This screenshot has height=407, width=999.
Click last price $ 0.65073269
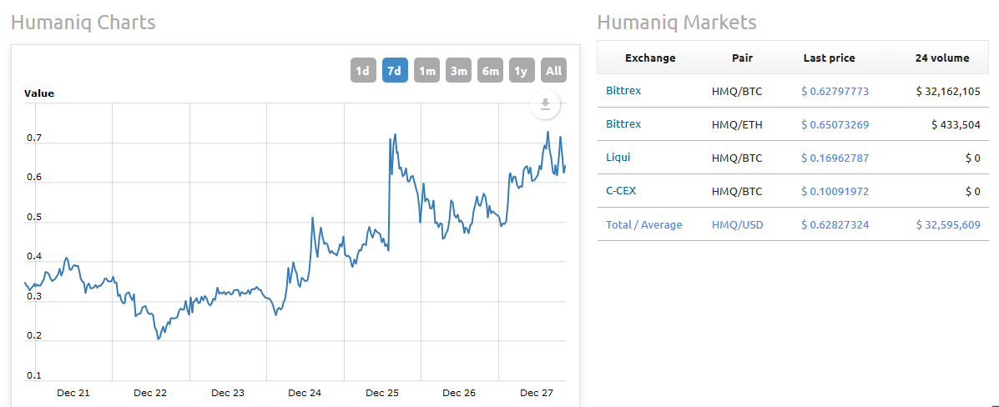pos(835,125)
